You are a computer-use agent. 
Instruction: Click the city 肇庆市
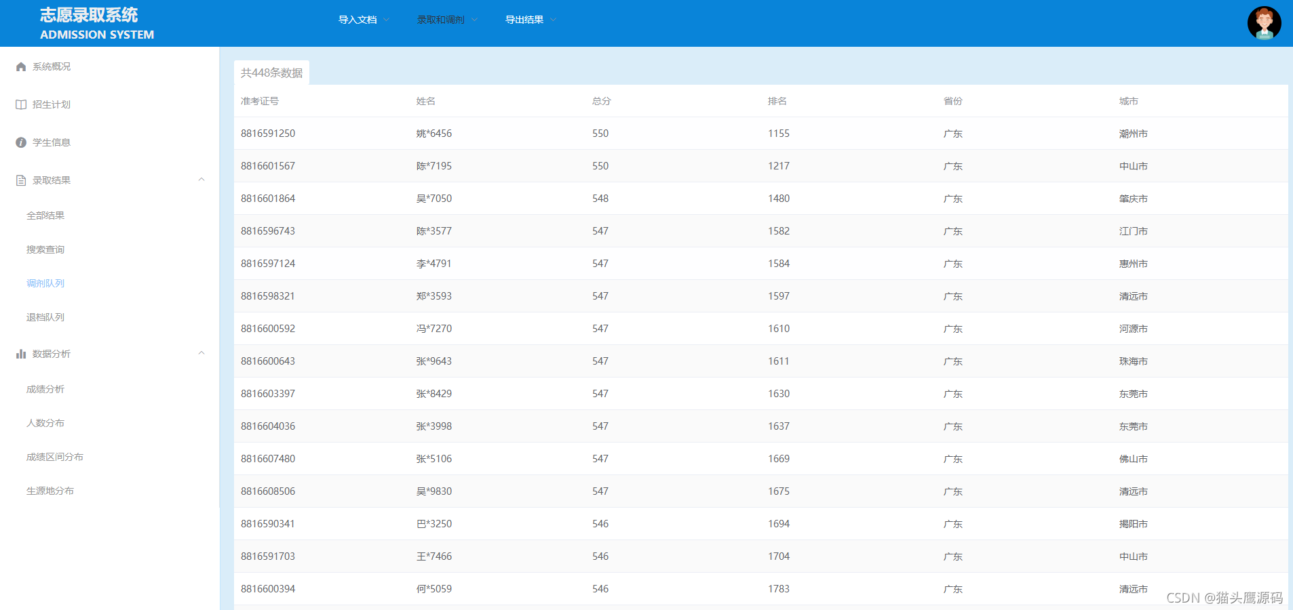coord(1134,199)
